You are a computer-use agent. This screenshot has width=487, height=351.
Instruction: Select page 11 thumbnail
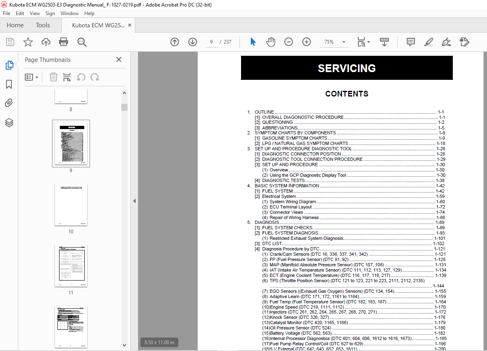(71, 265)
